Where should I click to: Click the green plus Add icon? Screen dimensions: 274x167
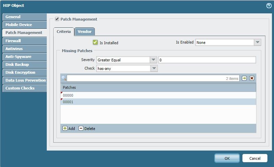coord(65,128)
